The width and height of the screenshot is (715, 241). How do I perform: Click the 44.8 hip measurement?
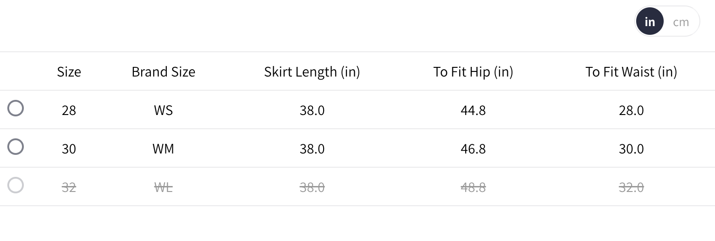click(x=473, y=110)
